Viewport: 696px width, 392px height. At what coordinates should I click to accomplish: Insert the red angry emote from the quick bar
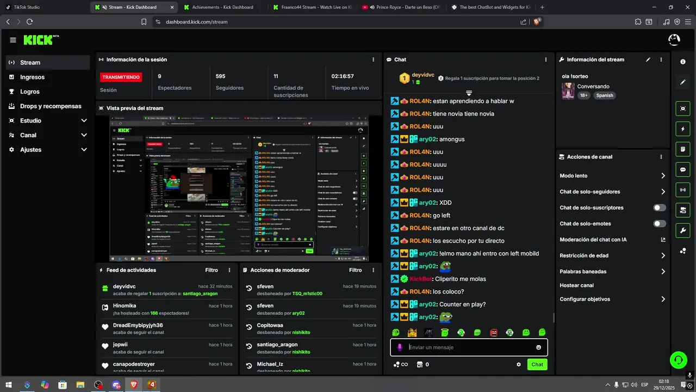pyautogui.click(x=494, y=332)
